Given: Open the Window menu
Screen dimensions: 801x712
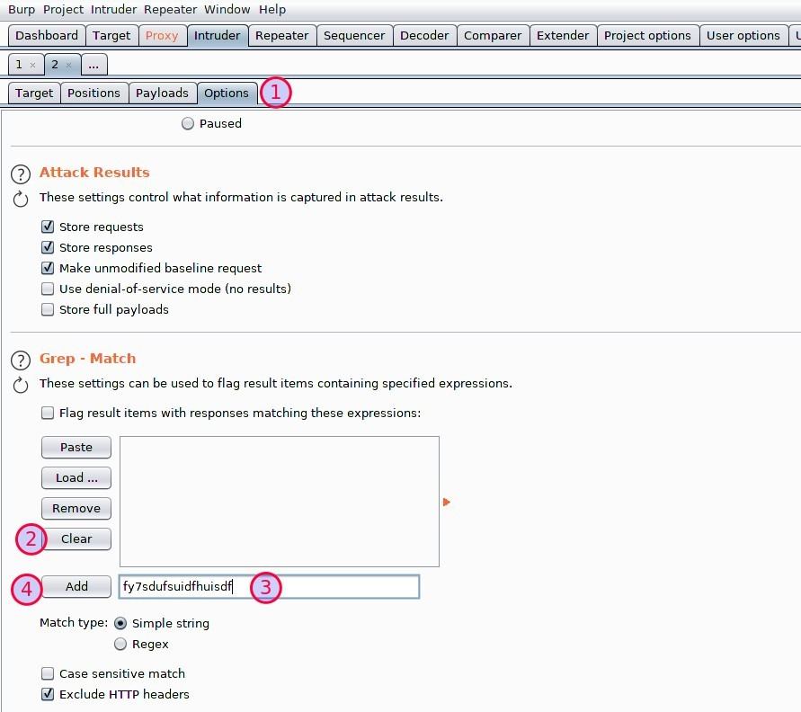Looking at the screenshot, I should [227, 9].
